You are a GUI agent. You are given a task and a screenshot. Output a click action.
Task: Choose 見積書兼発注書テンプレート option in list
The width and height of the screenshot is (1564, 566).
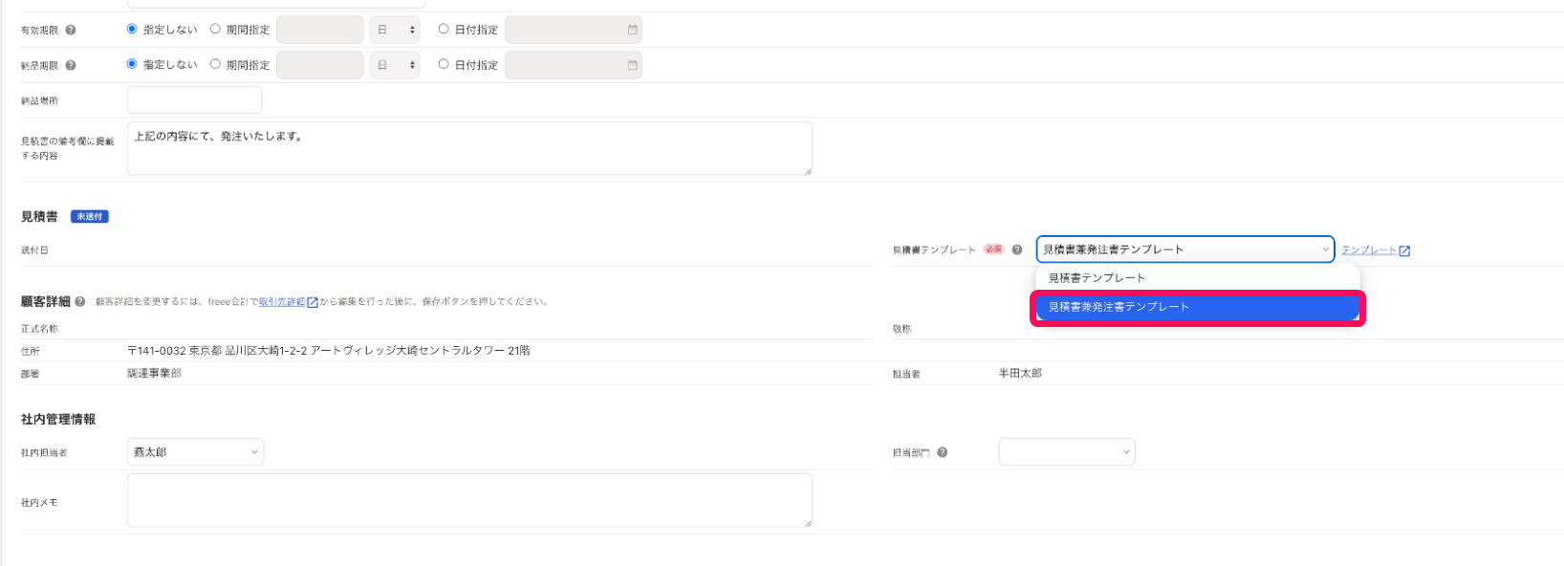tap(1119, 307)
